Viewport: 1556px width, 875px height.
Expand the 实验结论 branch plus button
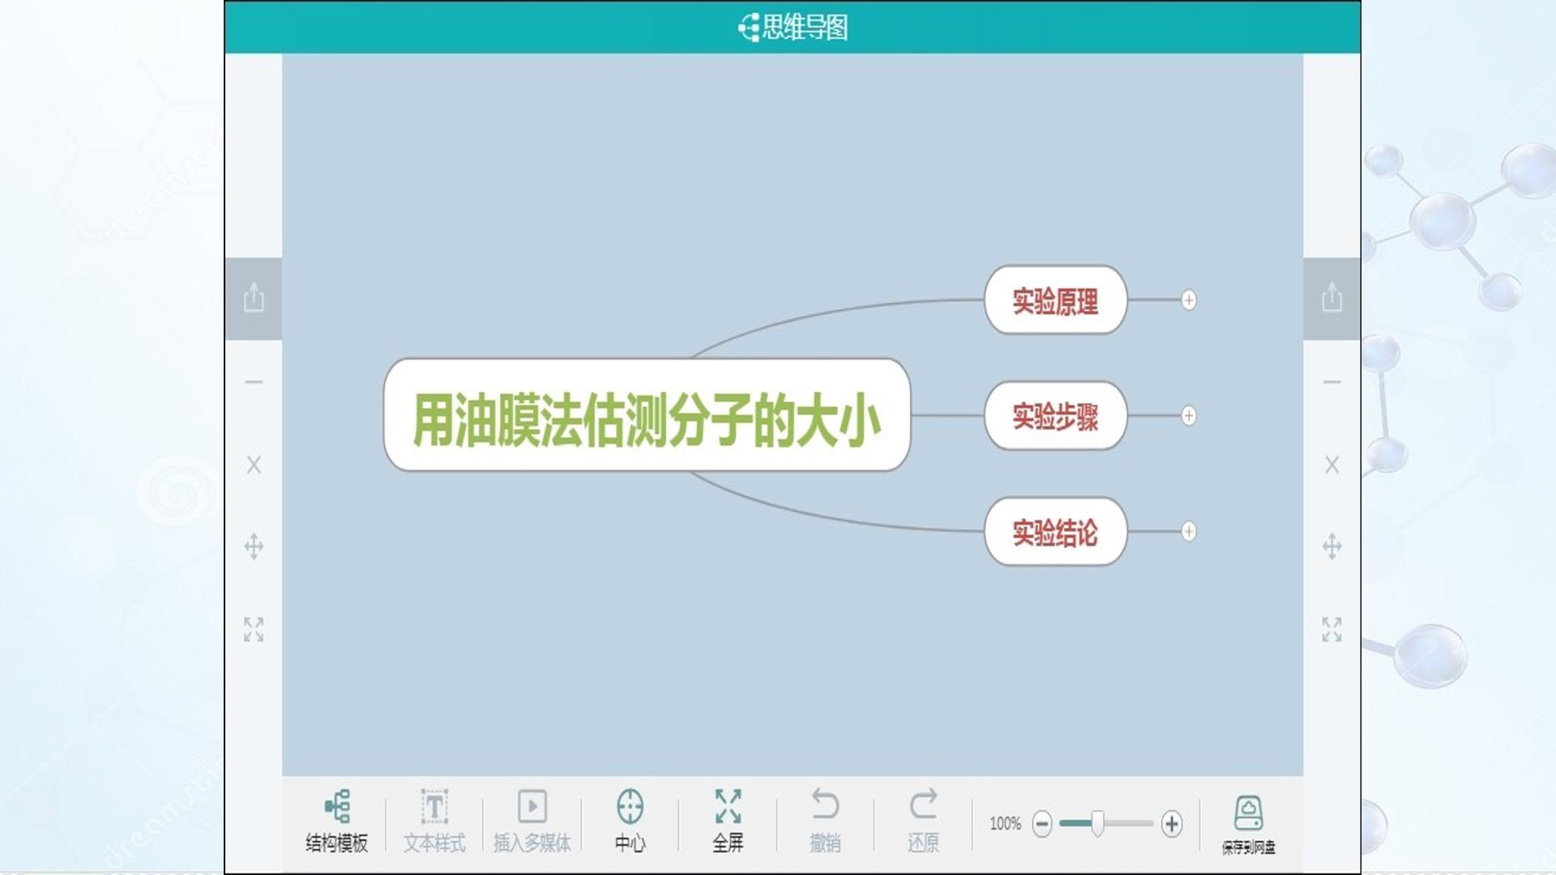pos(1189,531)
